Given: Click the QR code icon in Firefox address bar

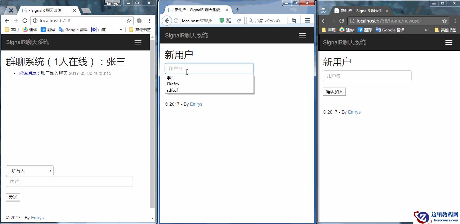Looking at the screenshot, I should pyautogui.click(x=228, y=21).
